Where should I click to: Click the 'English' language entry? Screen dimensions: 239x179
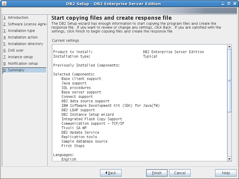[x=69, y=159]
